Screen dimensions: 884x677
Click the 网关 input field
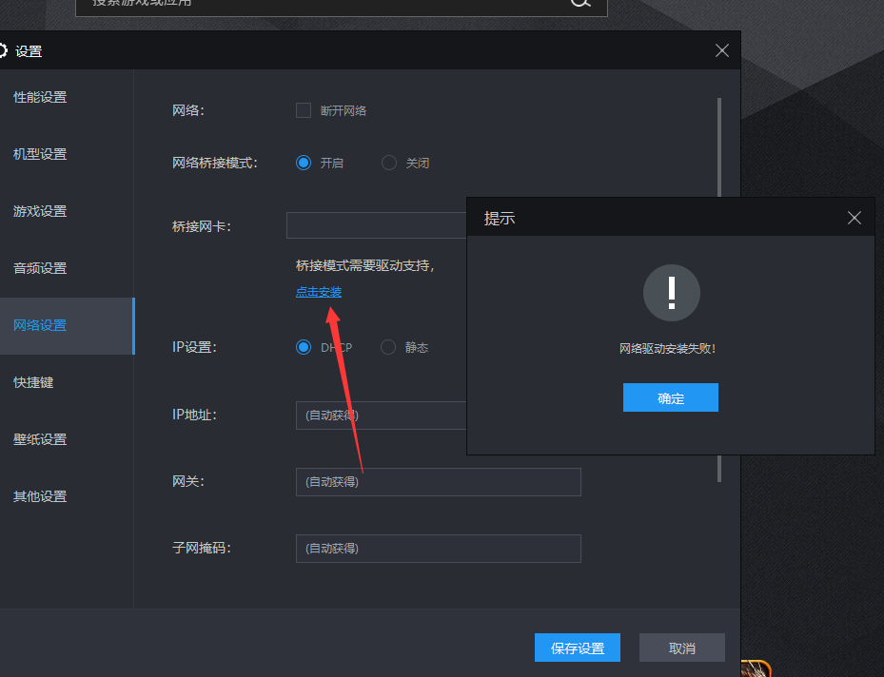[438, 482]
